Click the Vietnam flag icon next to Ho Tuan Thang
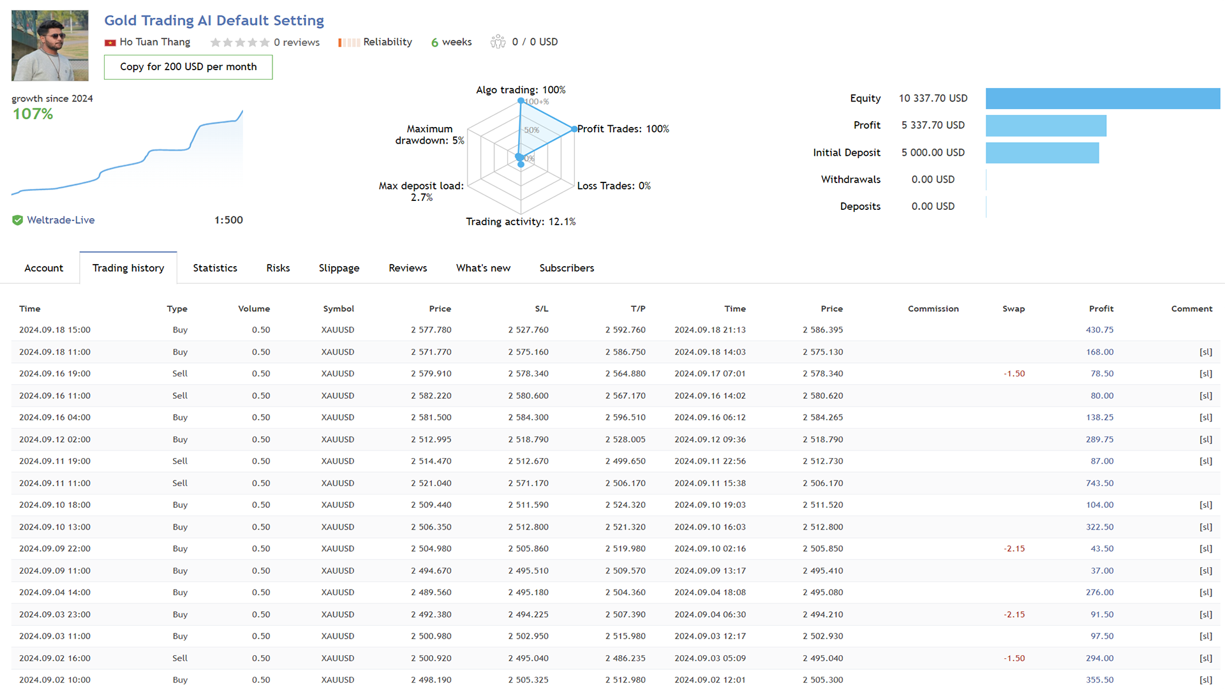The height and width of the screenshot is (689, 1225). tap(110, 43)
